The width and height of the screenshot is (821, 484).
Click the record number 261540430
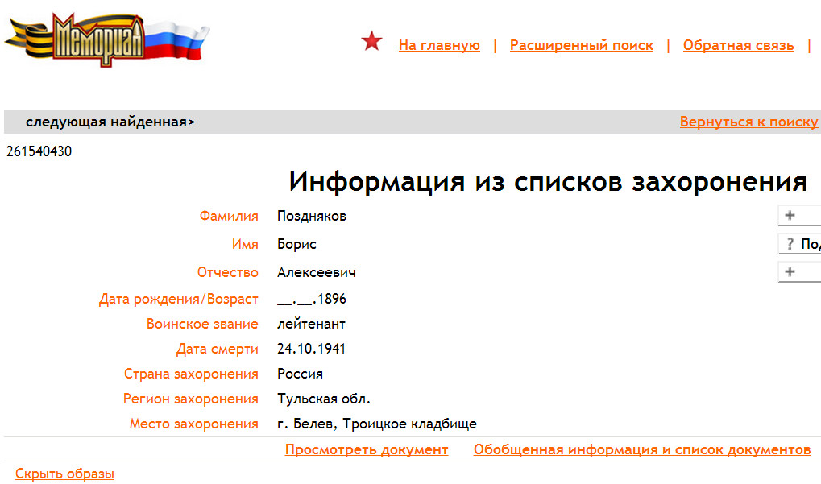click(39, 151)
